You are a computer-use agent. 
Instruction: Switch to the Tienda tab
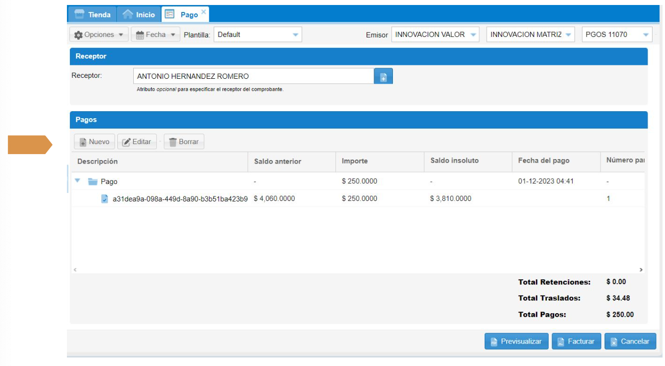pyautogui.click(x=92, y=14)
